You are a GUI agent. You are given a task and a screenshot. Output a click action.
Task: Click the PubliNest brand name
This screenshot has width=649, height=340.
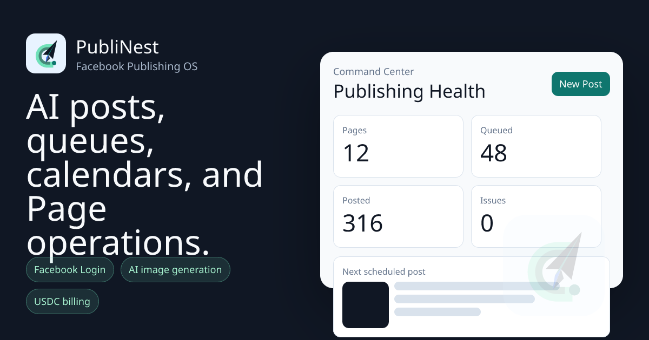tap(117, 47)
